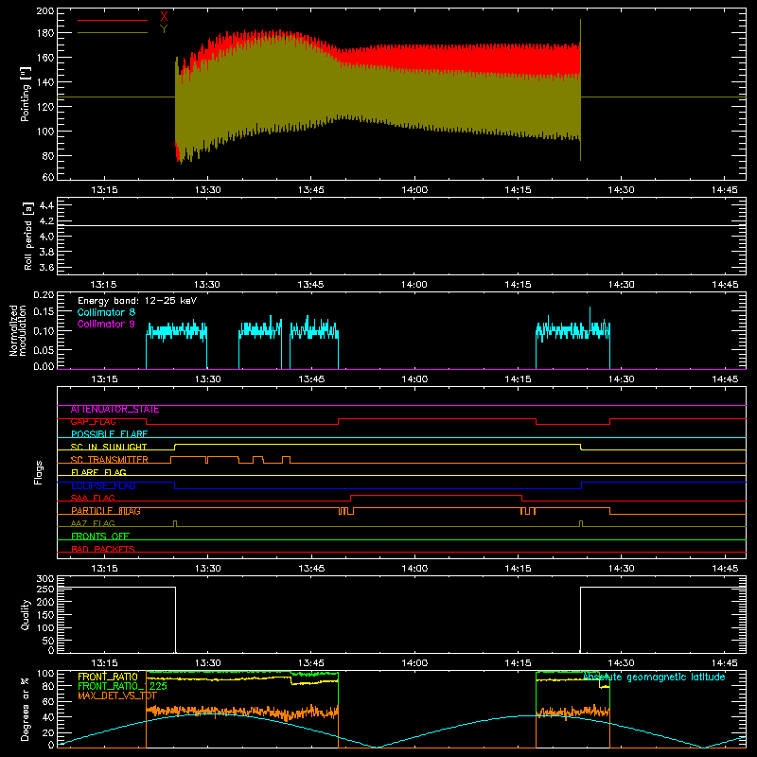This screenshot has height=757, width=757.
Task: Click 14:30 time label below Quality plot
Action: tap(622, 663)
